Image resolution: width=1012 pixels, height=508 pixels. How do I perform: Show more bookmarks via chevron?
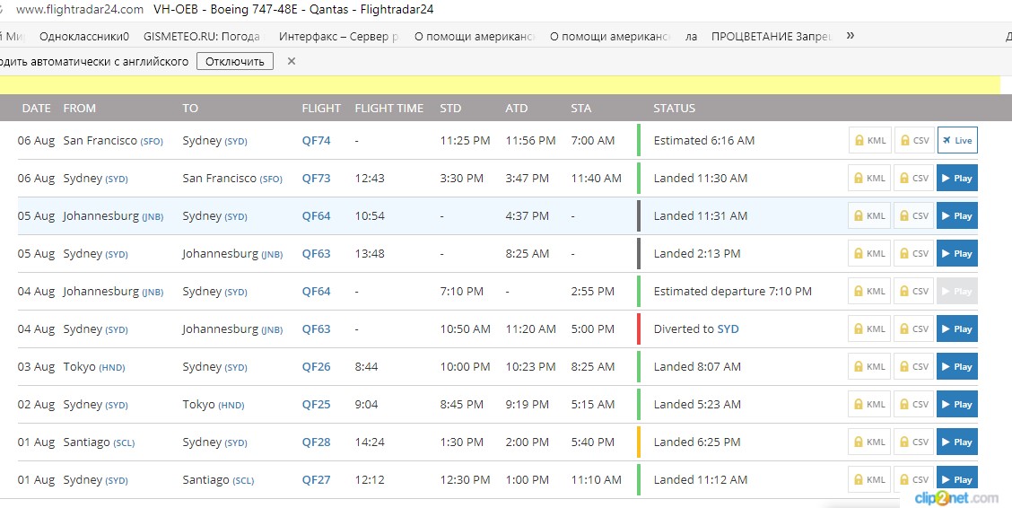click(850, 36)
